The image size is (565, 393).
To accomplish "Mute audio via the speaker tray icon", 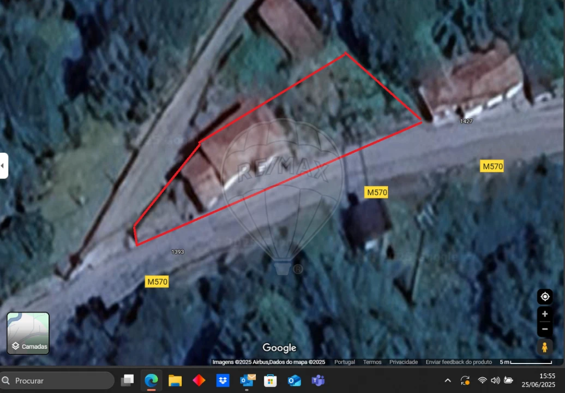I will click(495, 380).
